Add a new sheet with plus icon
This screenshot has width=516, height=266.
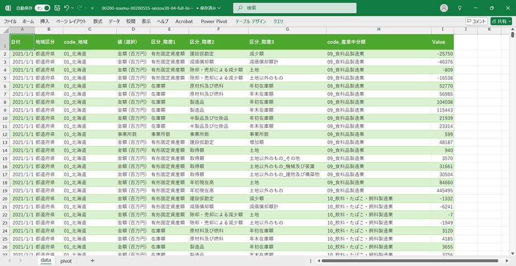point(93,260)
